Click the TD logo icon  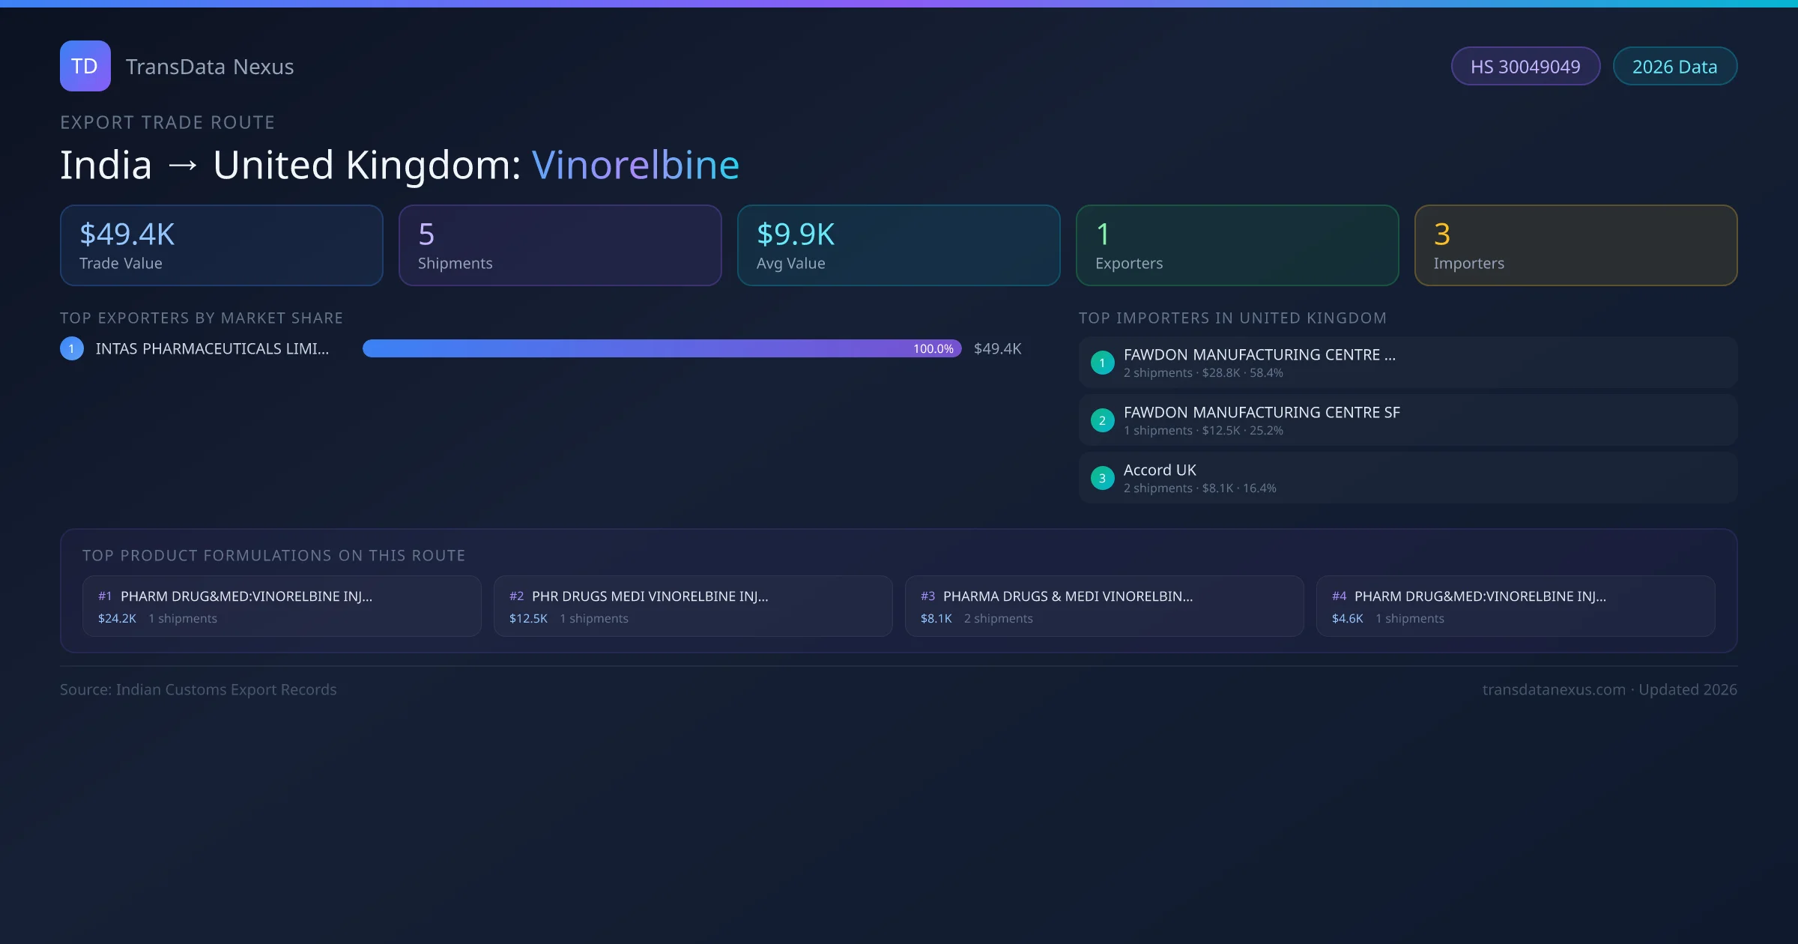[x=85, y=66]
